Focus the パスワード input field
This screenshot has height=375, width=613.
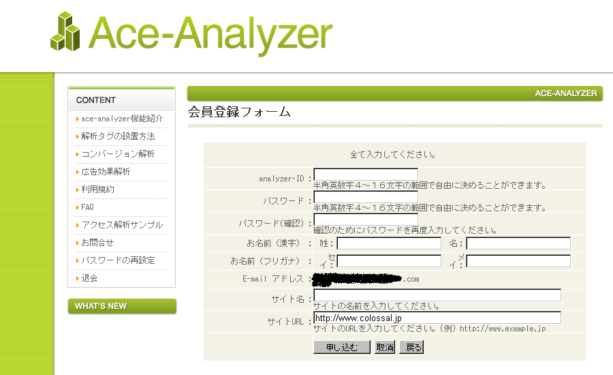coord(366,196)
